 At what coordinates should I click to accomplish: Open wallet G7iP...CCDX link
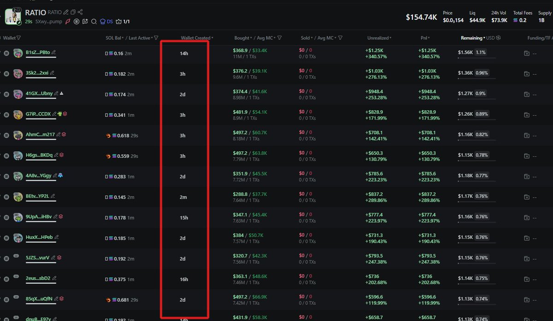[x=39, y=113]
